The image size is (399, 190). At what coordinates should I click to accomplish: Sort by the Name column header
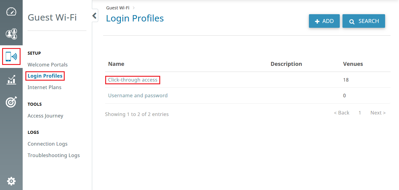[116, 64]
